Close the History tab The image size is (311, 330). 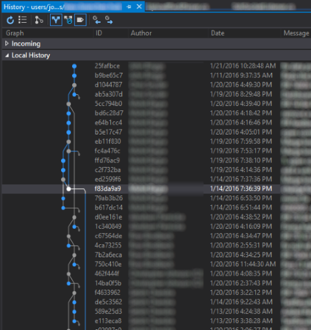139,6
